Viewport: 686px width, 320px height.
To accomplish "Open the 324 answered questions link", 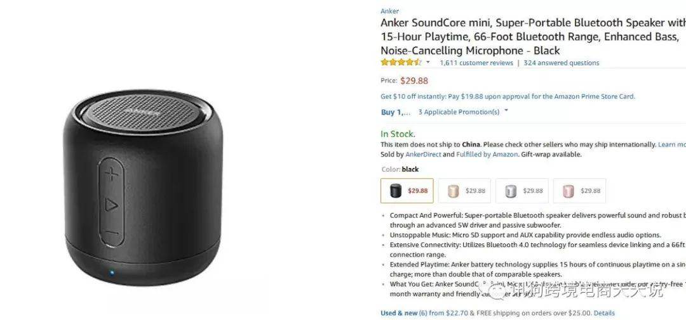I will pyautogui.click(x=562, y=63).
